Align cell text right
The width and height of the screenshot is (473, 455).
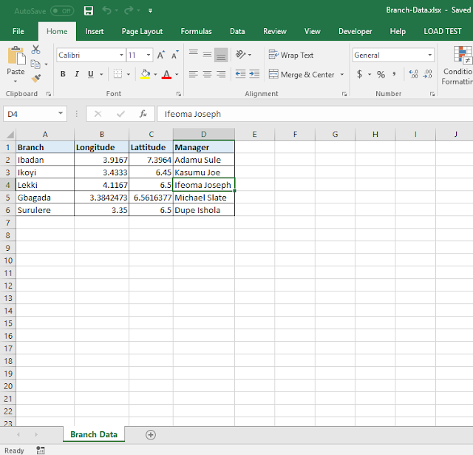221,74
